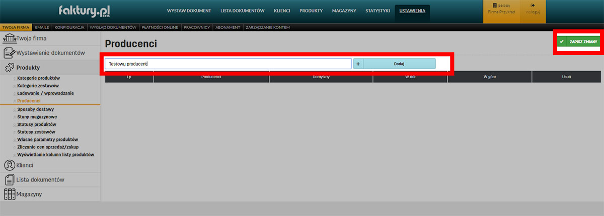
Task: Click the Lp column header
Action: coord(129,77)
